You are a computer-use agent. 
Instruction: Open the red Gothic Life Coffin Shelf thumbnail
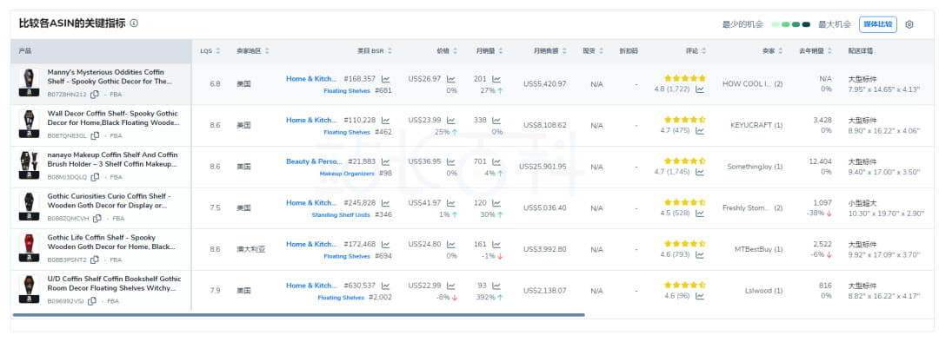coord(29,249)
